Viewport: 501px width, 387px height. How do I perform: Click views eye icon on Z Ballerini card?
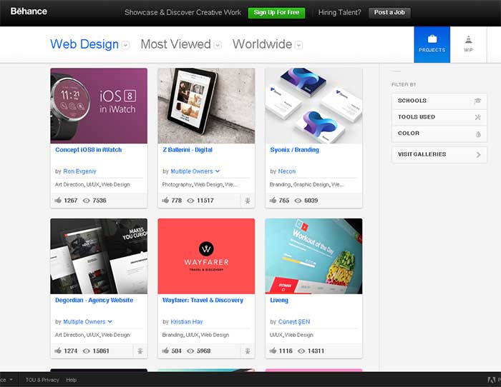190,201
